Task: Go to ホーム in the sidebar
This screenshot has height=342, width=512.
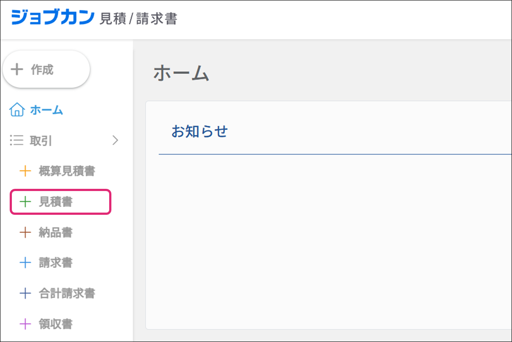Action: click(x=46, y=110)
